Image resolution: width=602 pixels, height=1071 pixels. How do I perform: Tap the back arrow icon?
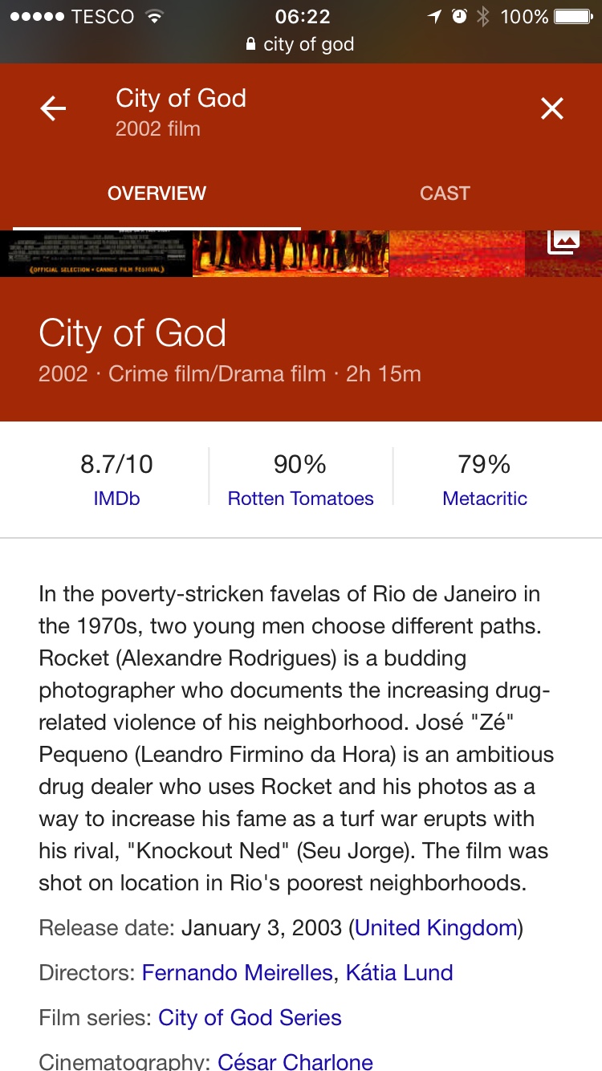[53, 108]
